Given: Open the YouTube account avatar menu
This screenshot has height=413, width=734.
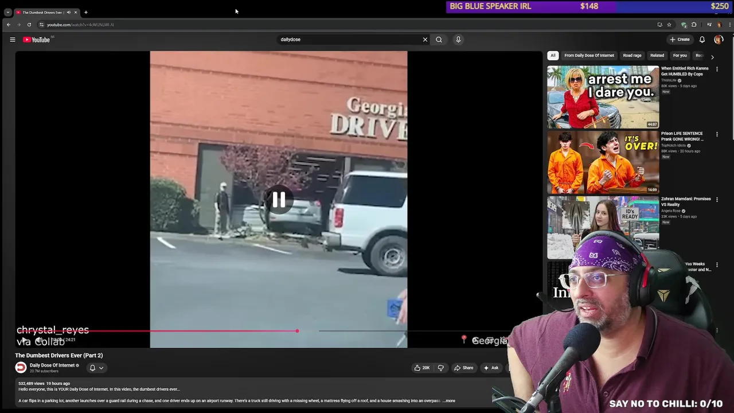Looking at the screenshot, I should click(x=719, y=40).
